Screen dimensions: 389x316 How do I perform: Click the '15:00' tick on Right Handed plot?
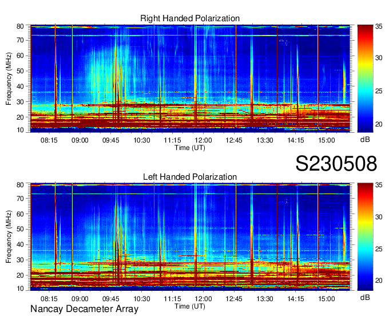tap(327, 140)
